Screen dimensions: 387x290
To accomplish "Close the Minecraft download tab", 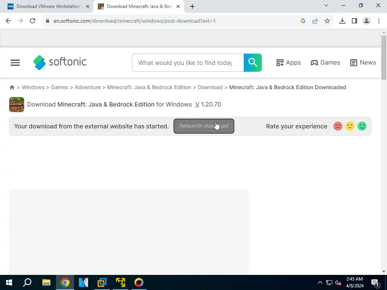I will click(178, 7).
